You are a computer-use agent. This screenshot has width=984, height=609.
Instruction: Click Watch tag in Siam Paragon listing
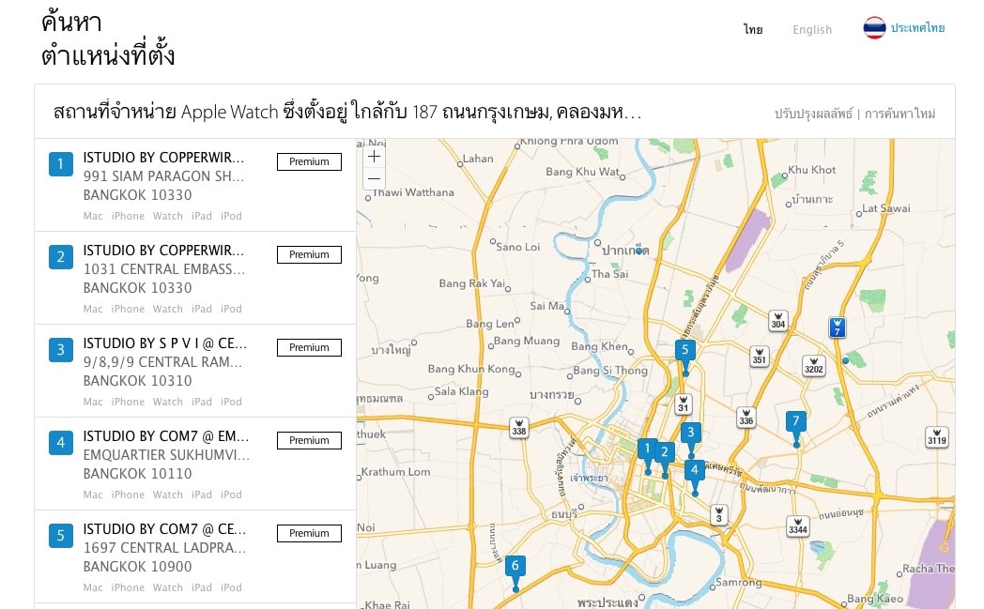click(x=167, y=216)
